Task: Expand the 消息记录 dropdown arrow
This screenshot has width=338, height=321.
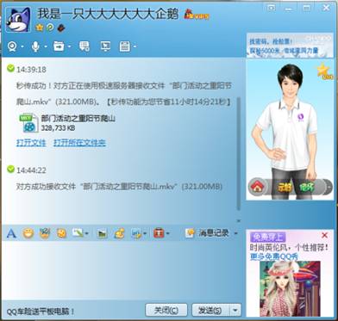Action: click(235, 233)
